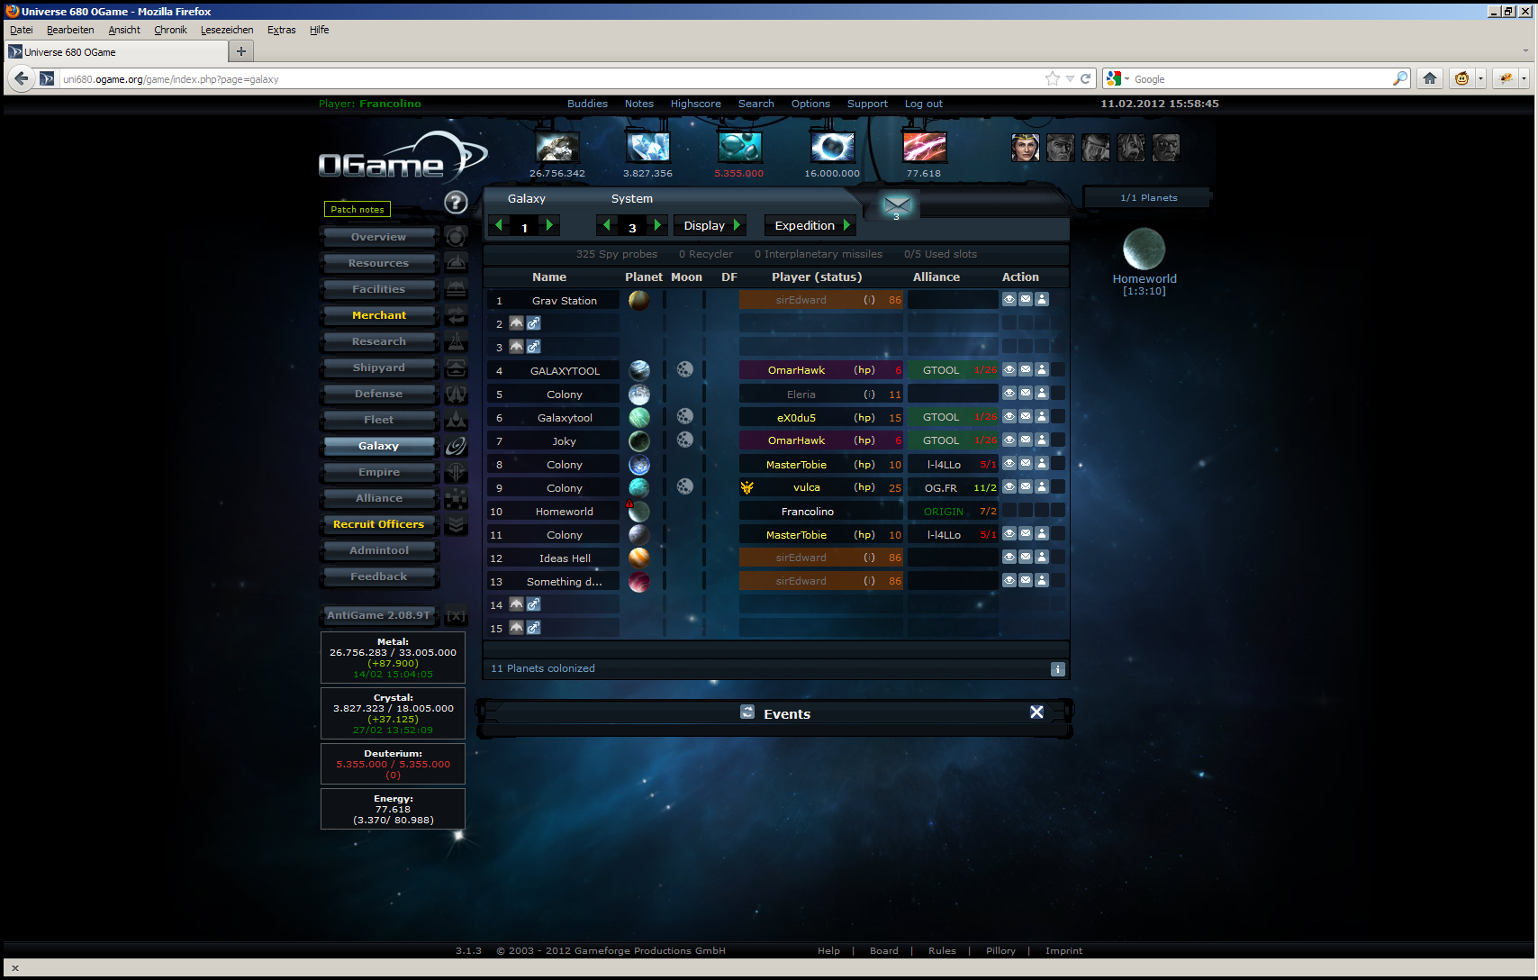Viewport: 1538px width, 980px height.
Task: Refresh the Events list
Action: 747,712
